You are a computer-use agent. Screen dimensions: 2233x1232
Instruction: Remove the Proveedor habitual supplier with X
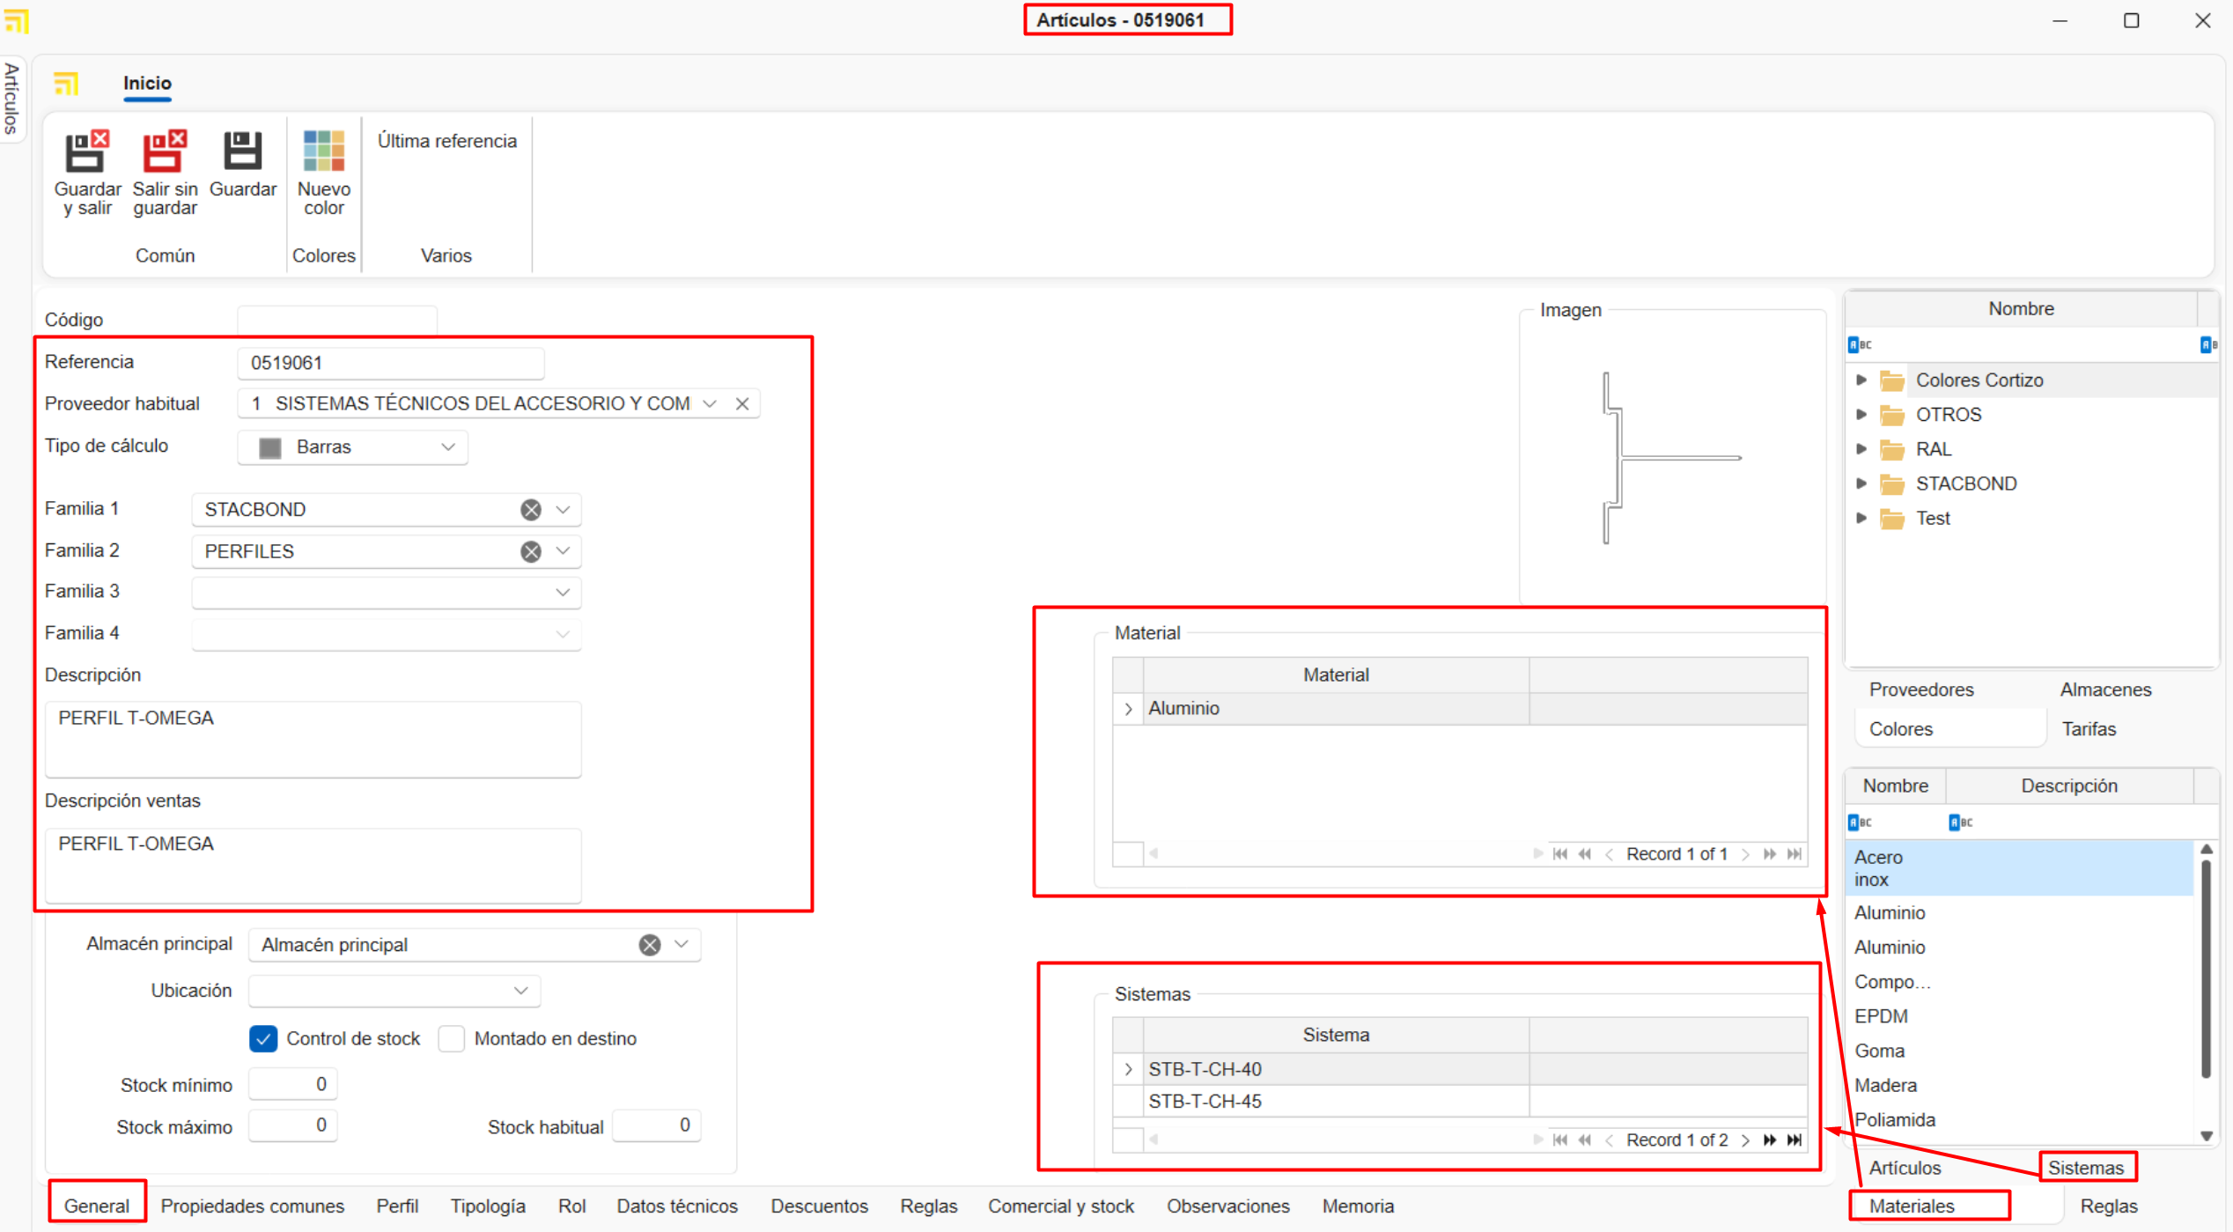click(742, 404)
